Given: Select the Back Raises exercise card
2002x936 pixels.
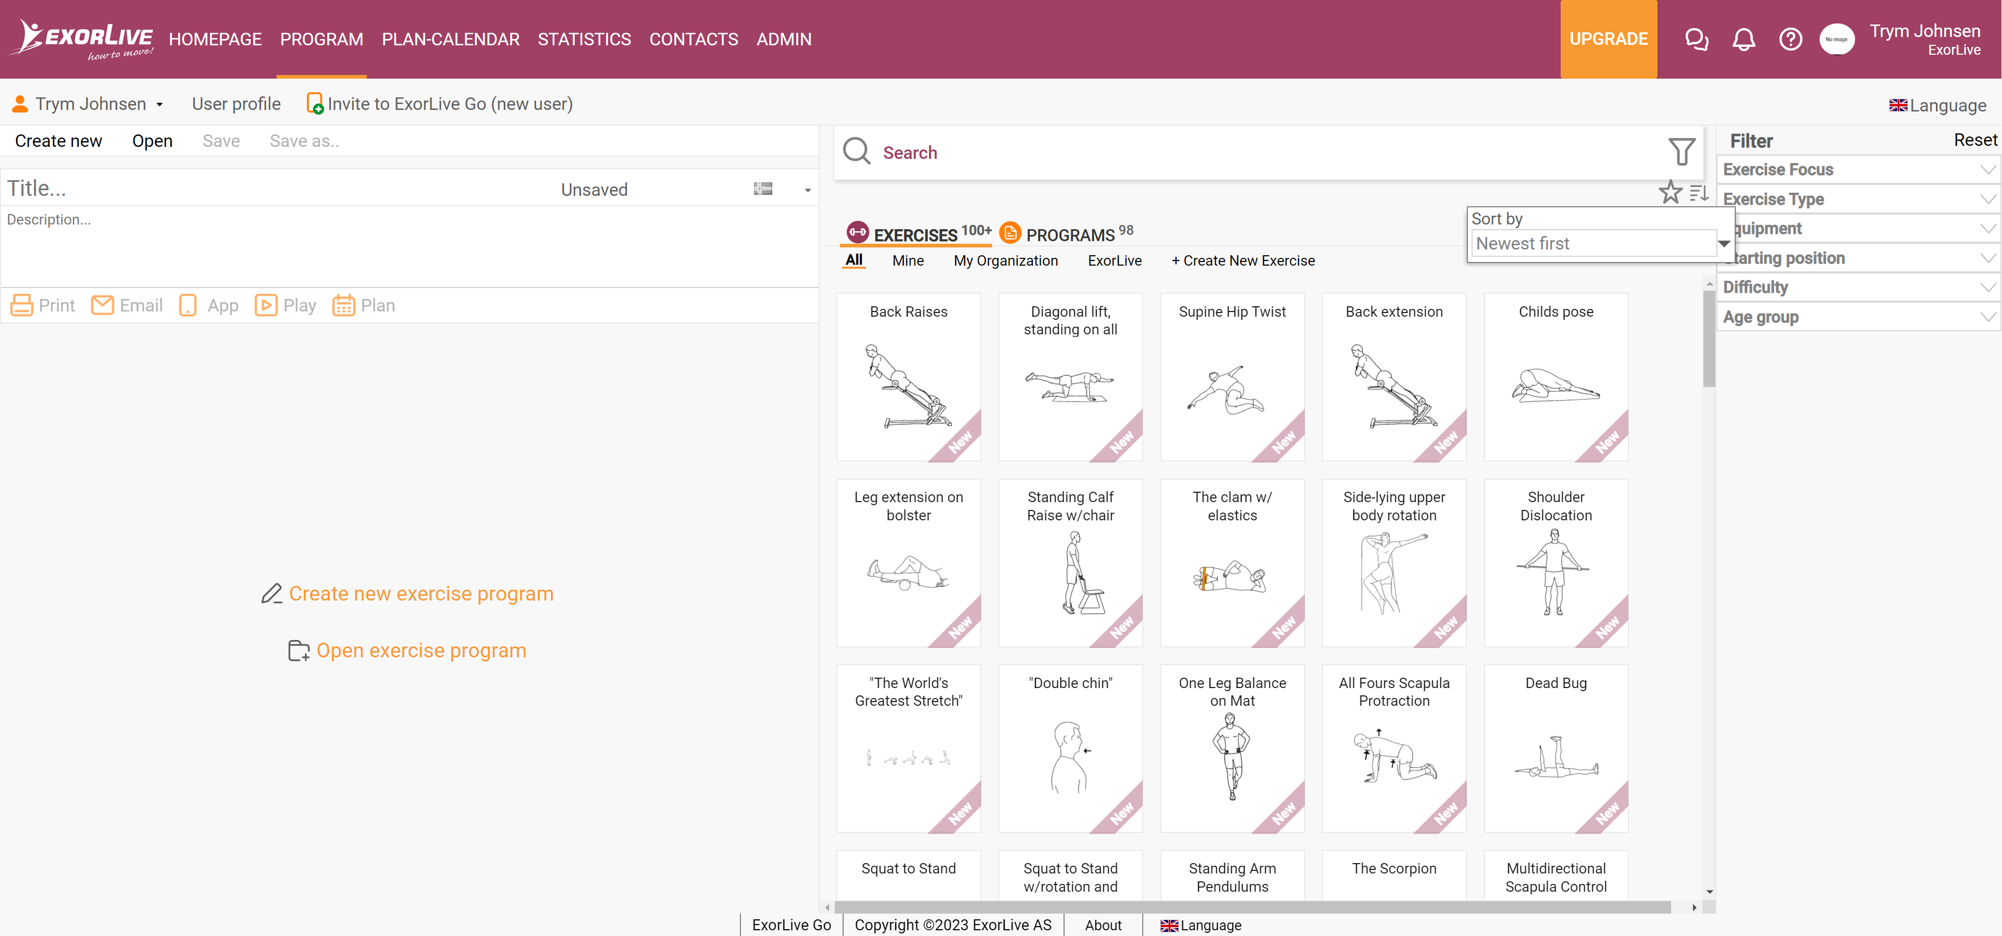Looking at the screenshot, I should (x=909, y=377).
